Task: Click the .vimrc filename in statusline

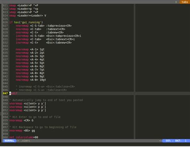Action: point(25,141)
